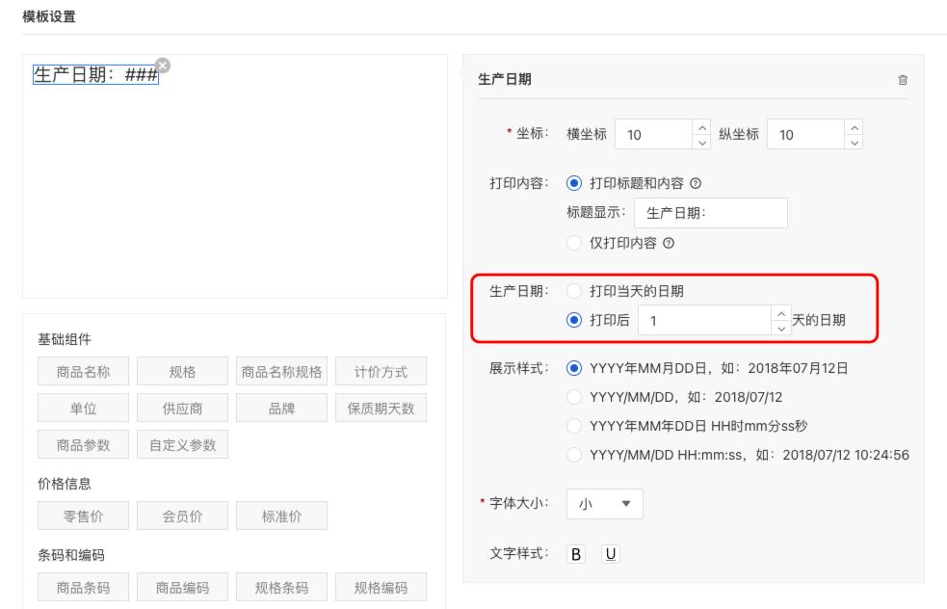Viewport: 947px width, 609px height.
Task: Add the 保质期天数 component
Action: click(381, 409)
